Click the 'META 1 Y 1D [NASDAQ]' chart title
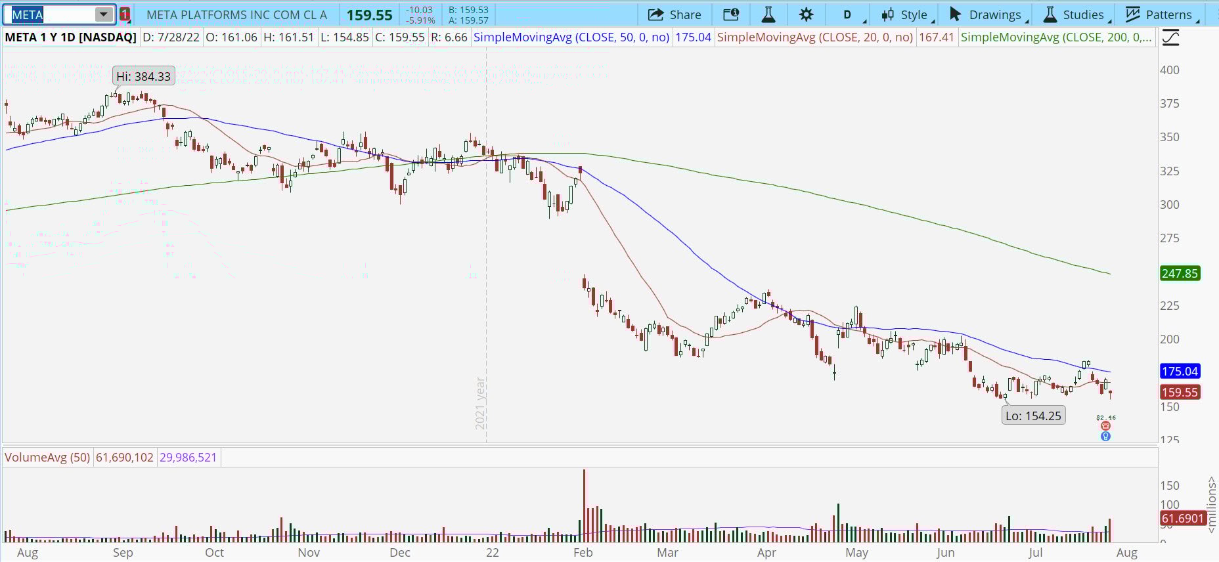 click(x=70, y=37)
